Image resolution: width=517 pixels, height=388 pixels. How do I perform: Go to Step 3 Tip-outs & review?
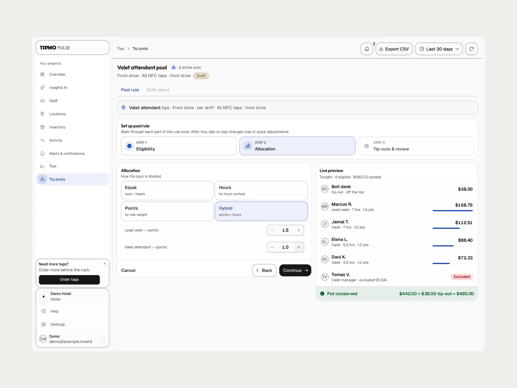(x=416, y=146)
